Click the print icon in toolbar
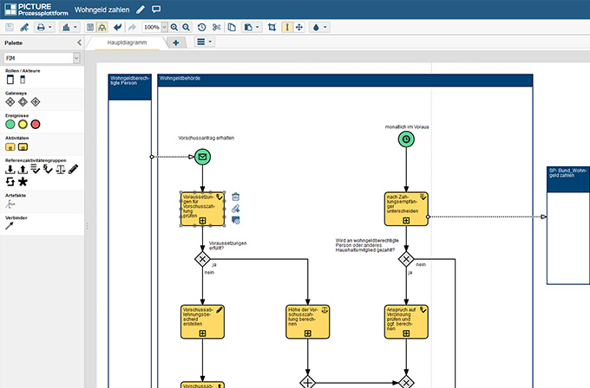 [x=41, y=27]
